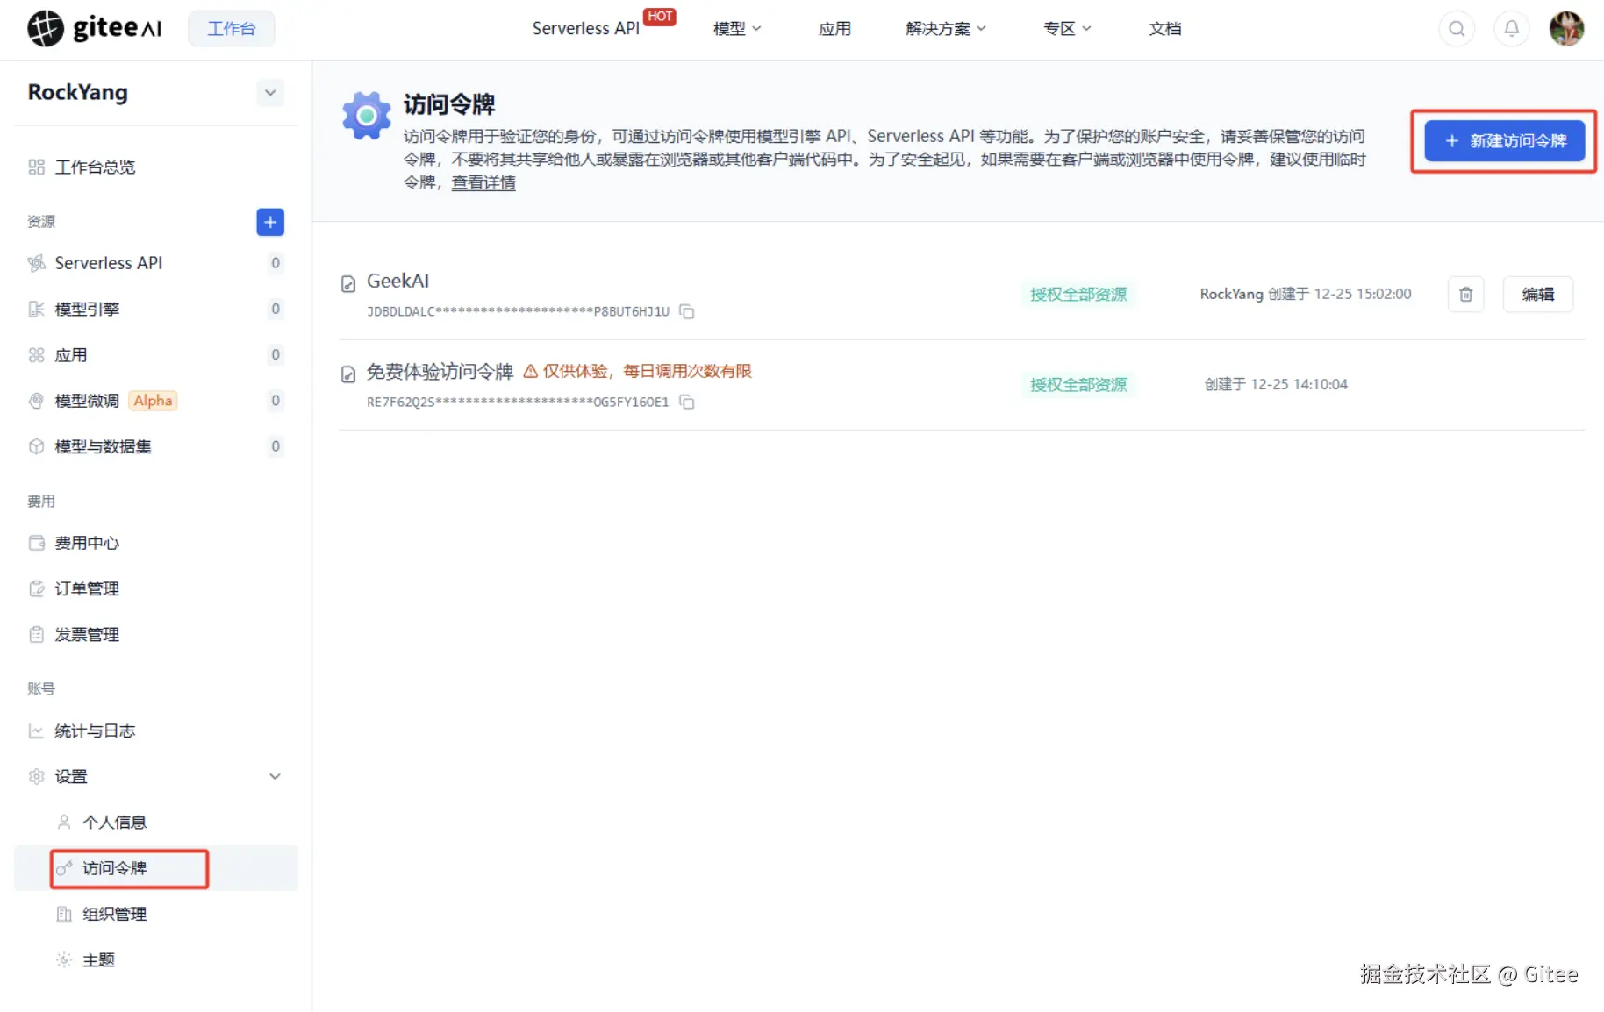Click the RockYang 创建于 12-25 15:02:00 text
The image size is (1604, 1012).
click(1306, 294)
